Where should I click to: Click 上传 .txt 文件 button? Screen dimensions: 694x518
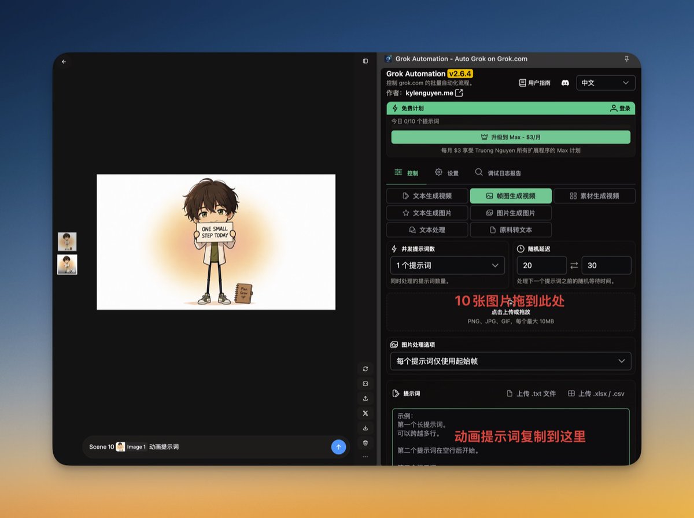pyautogui.click(x=531, y=394)
